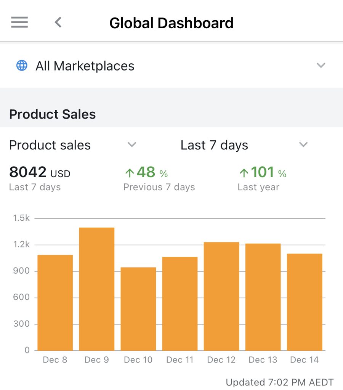
Task: Expand chevron beside Product sales
Action: coord(132,144)
